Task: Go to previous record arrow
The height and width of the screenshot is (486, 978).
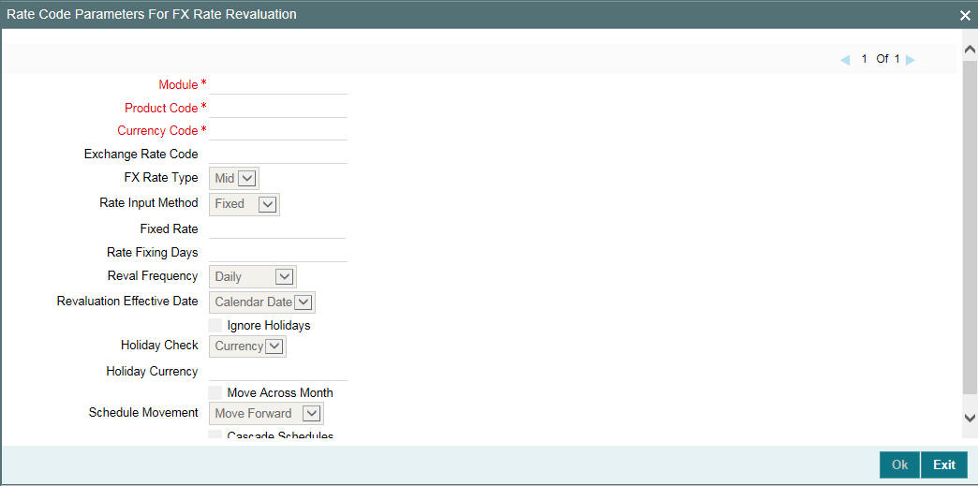Action: click(845, 60)
